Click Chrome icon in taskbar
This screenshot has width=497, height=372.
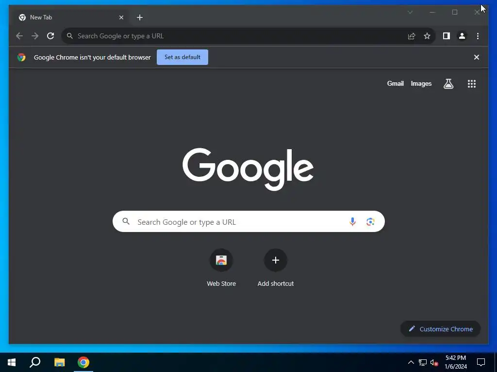tap(83, 362)
